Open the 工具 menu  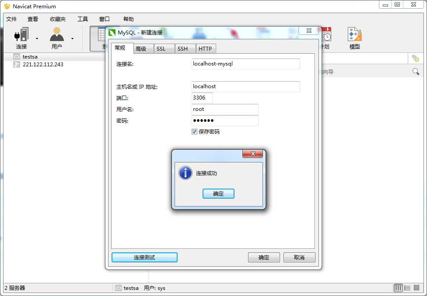click(x=83, y=19)
